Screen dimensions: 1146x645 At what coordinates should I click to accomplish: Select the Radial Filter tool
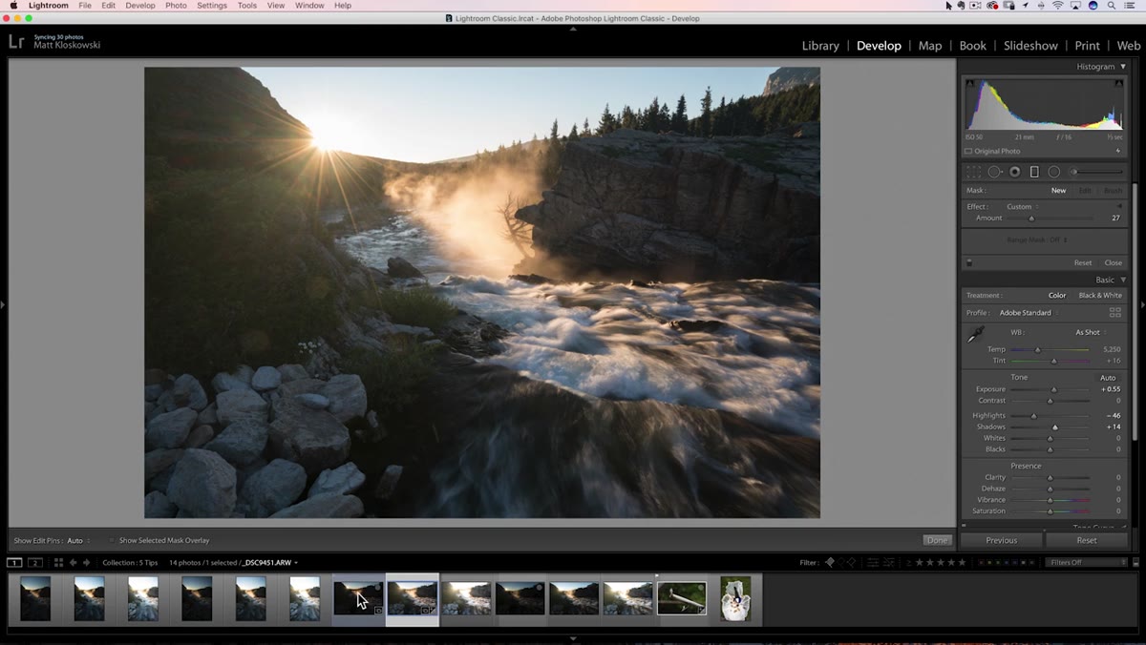pyautogui.click(x=1053, y=172)
